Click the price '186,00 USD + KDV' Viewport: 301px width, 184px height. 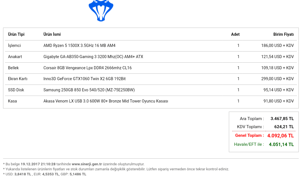click(278, 46)
